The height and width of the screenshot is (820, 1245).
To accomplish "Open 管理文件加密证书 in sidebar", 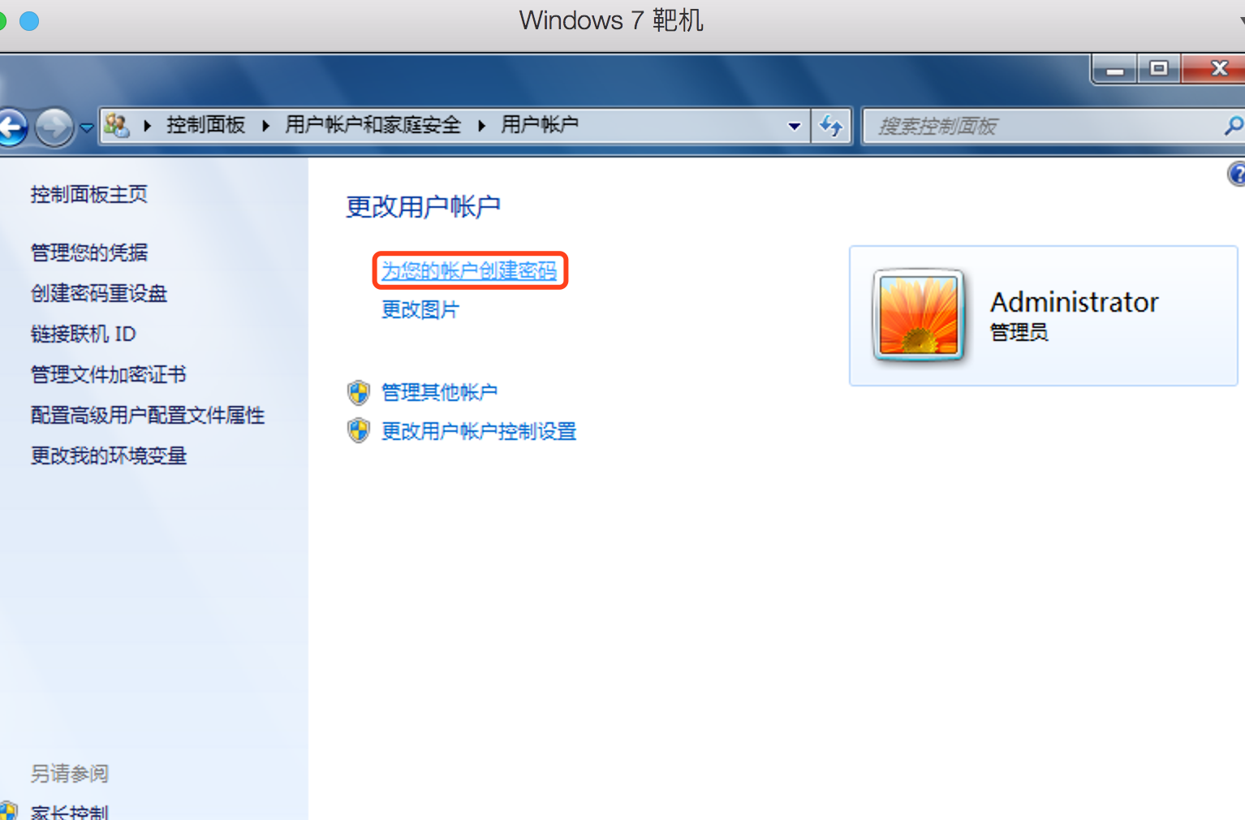I will pyautogui.click(x=109, y=374).
